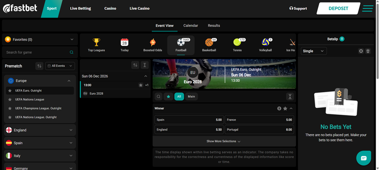The width and height of the screenshot is (379, 170).
Task: Click the market search magnifier icon
Action: point(158,97)
